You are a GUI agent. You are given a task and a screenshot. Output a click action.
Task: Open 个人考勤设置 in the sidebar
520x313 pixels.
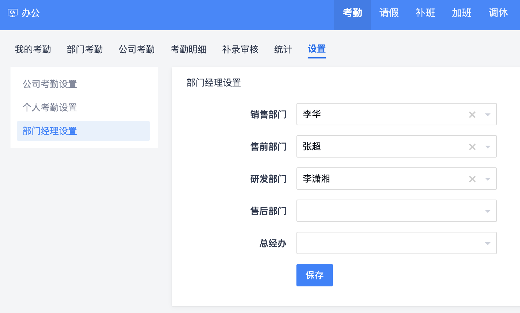coord(50,107)
